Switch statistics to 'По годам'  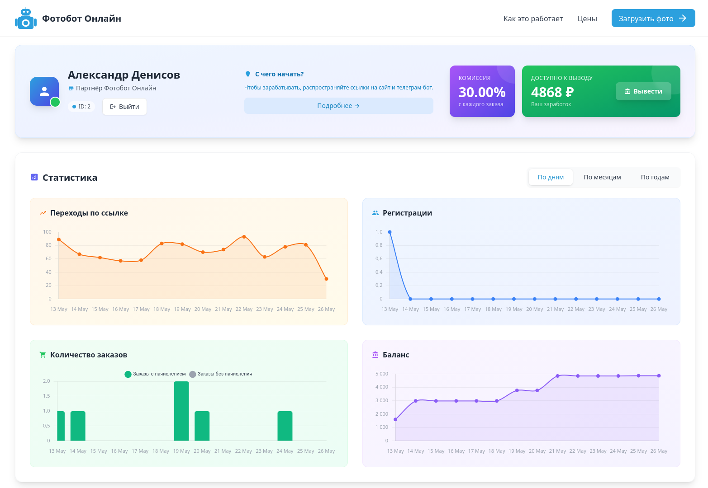click(x=655, y=177)
